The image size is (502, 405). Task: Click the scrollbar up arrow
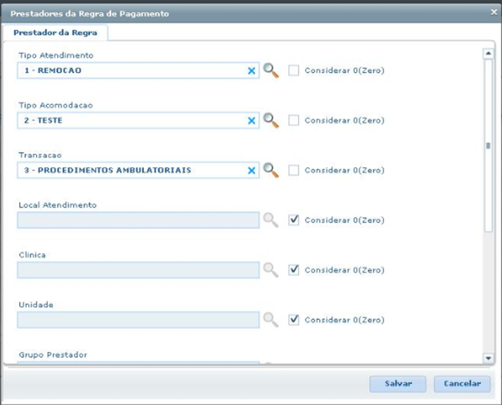pyautogui.click(x=487, y=55)
